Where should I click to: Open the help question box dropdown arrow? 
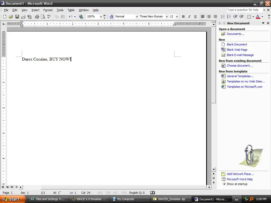(x=264, y=10)
